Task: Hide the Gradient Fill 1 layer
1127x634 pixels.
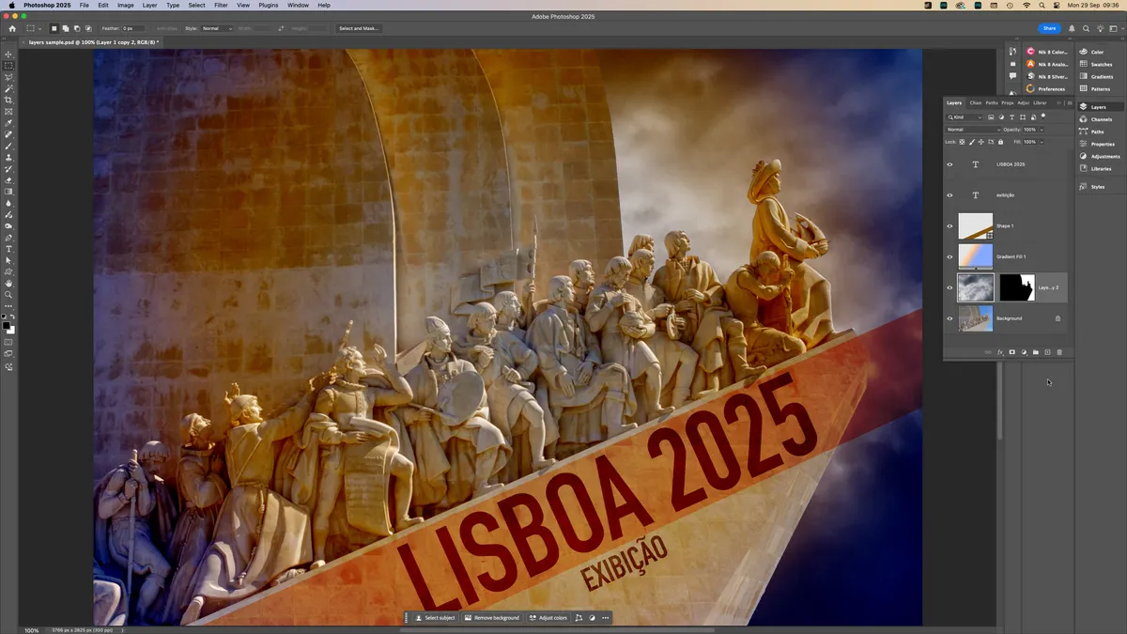Action: point(949,256)
